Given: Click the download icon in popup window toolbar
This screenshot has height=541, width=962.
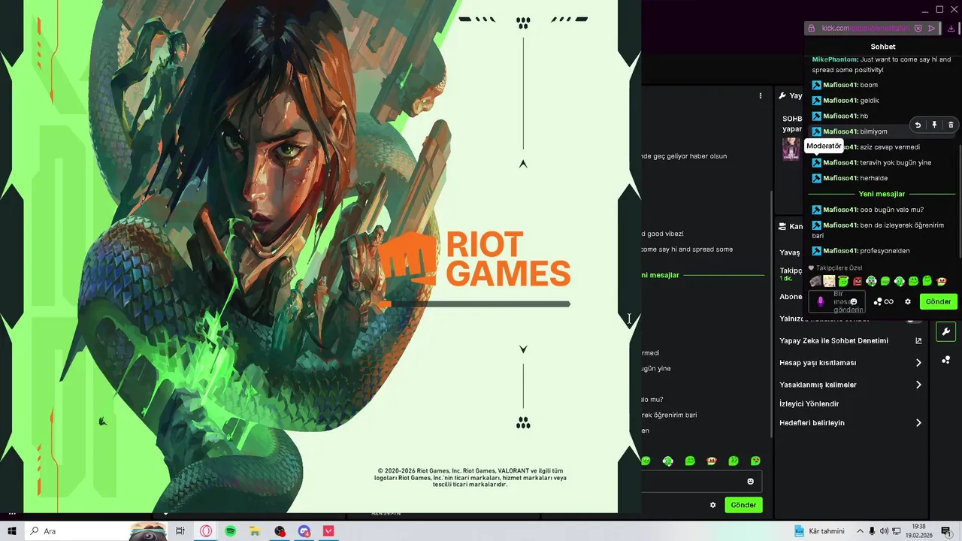Looking at the screenshot, I should (951, 28).
